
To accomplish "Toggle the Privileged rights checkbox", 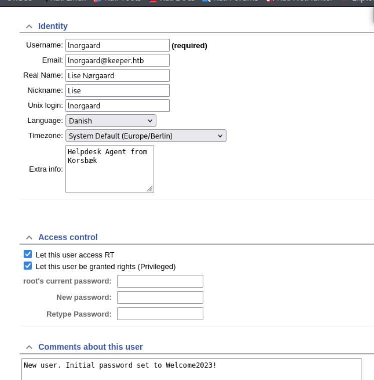I will (x=28, y=266).
